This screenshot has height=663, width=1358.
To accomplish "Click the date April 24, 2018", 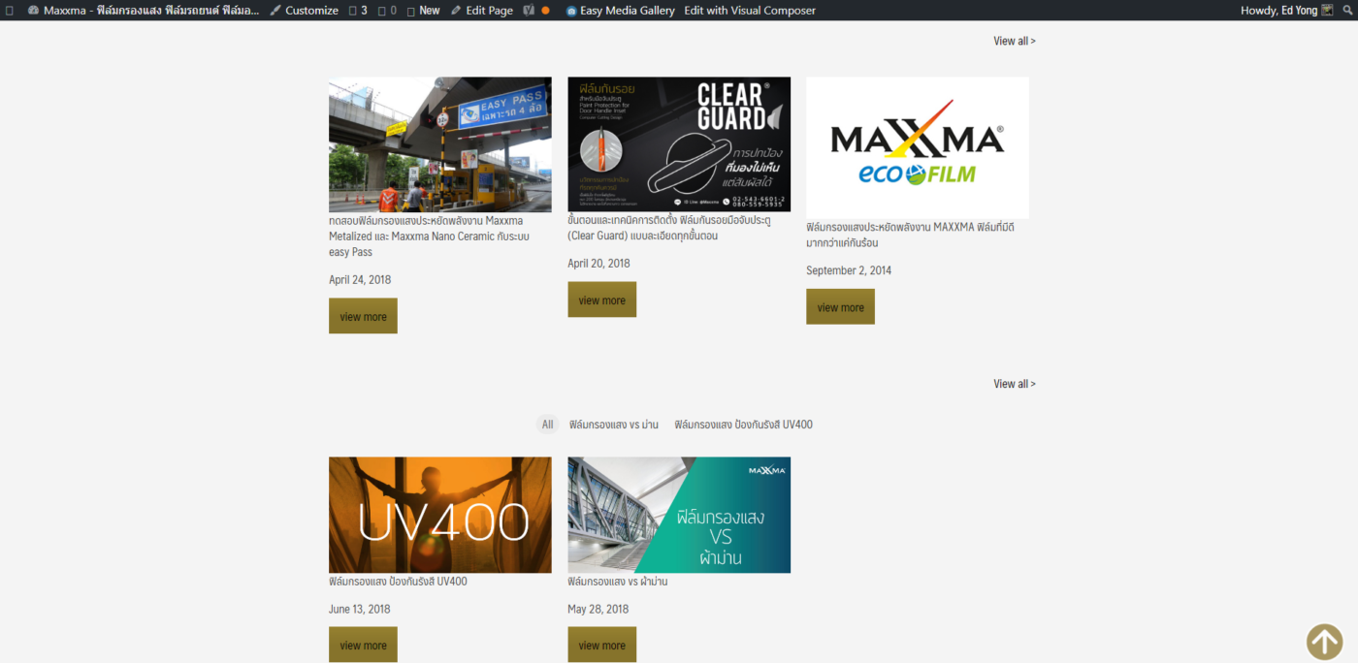I will point(360,279).
